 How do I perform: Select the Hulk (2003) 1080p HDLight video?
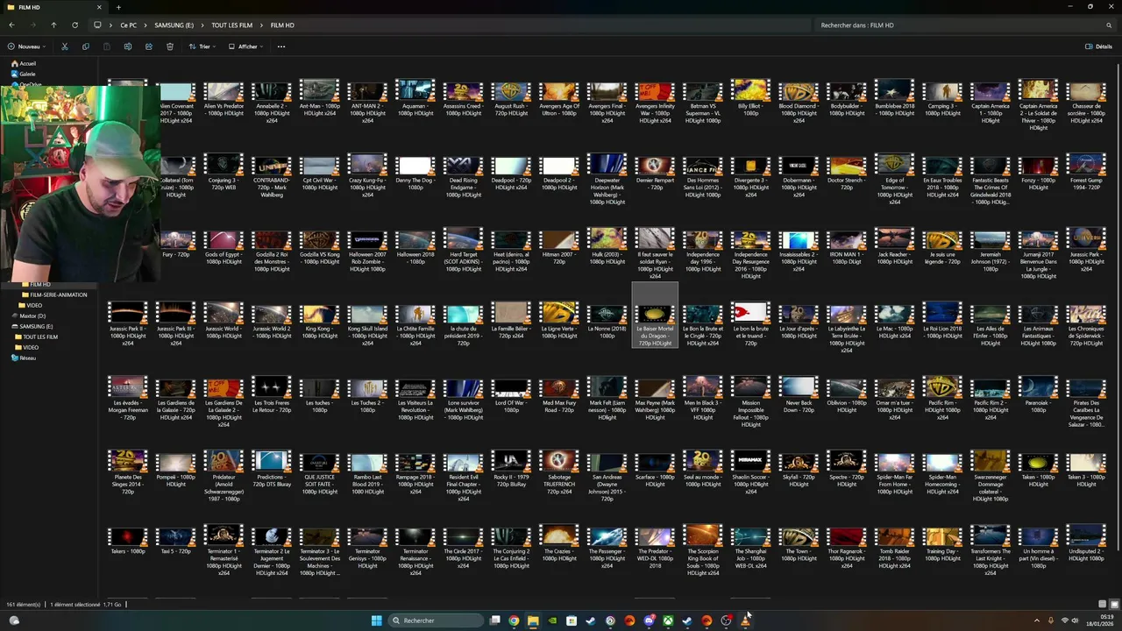click(607, 246)
